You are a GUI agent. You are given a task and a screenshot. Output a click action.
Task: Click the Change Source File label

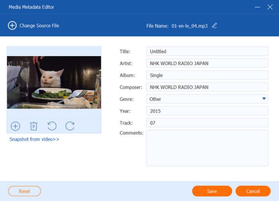(x=39, y=26)
